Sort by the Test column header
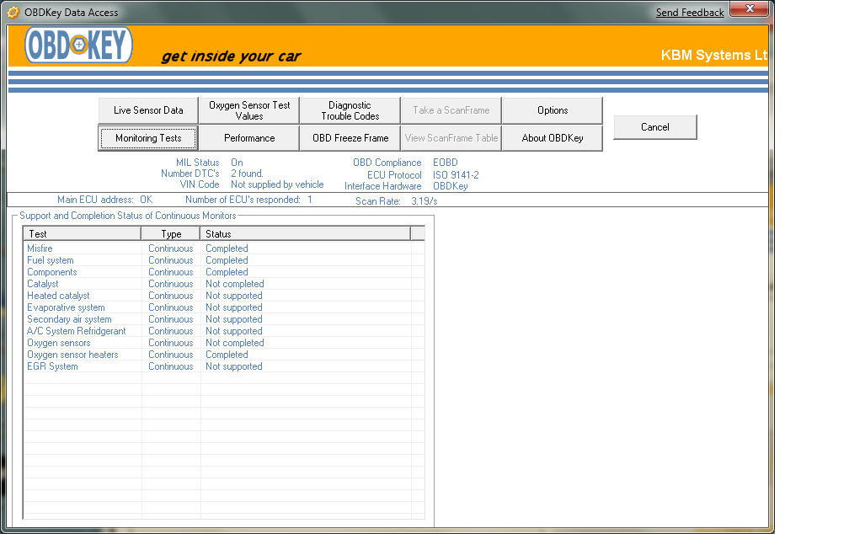The width and height of the screenshot is (849, 534). click(x=82, y=234)
